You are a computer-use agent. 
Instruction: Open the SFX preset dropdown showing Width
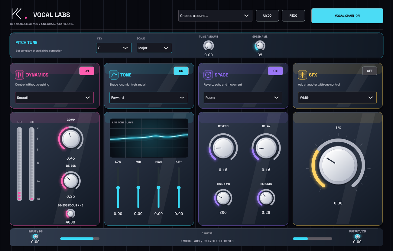tap(337, 98)
